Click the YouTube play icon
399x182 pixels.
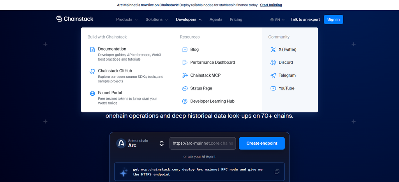[273, 88]
